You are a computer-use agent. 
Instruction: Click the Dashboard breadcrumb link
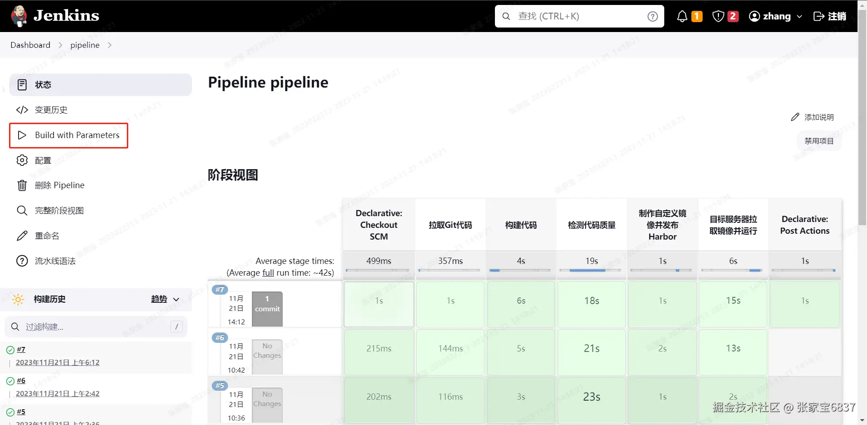click(x=30, y=45)
